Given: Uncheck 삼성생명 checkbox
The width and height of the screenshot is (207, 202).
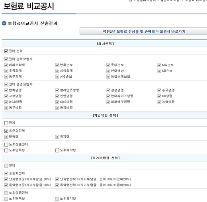Looking at the screenshot, I should pyautogui.click(x=108, y=90).
